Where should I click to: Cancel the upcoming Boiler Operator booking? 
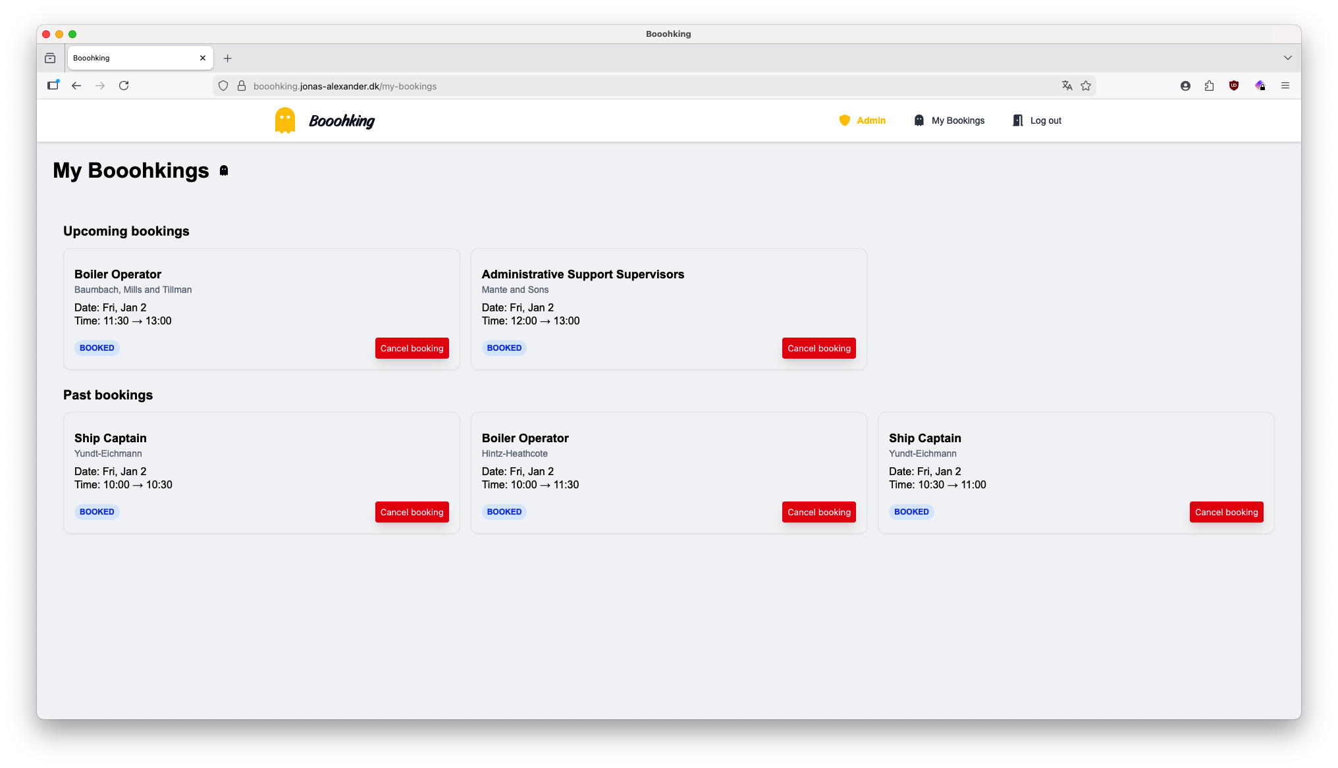(x=412, y=348)
